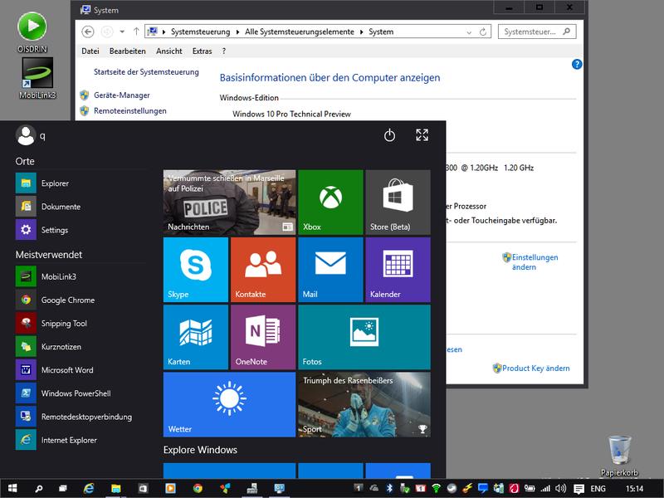Open the Sport live tile
Viewport: 664px width, 498px height.
[x=364, y=404]
